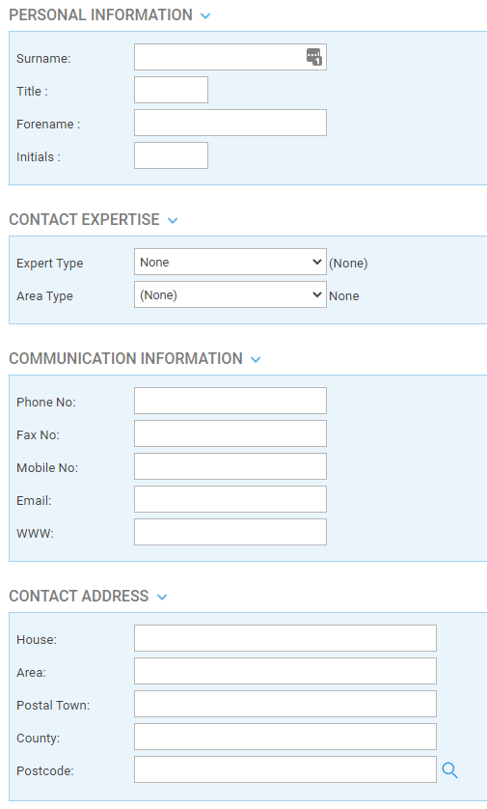Click inside the Postcode field
The width and height of the screenshot is (487, 809).
pyautogui.click(x=285, y=769)
